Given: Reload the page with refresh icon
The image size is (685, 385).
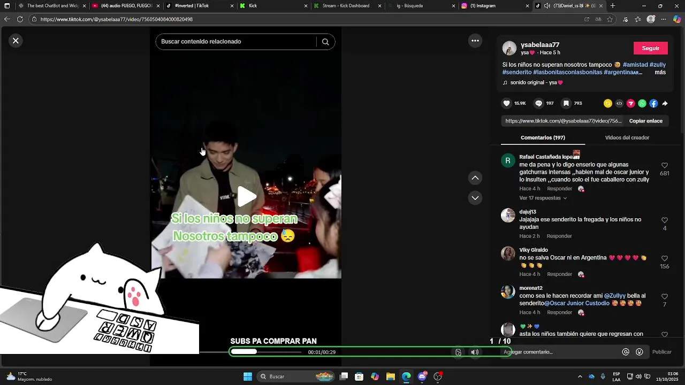Looking at the screenshot, I should point(20,19).
